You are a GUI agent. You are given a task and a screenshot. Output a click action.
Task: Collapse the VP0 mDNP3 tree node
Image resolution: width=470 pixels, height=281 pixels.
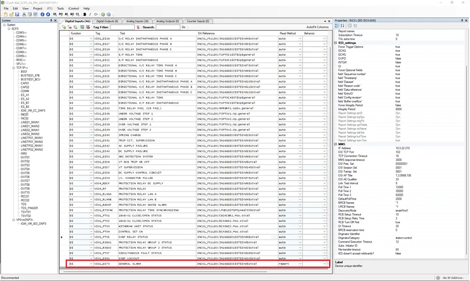14,220
